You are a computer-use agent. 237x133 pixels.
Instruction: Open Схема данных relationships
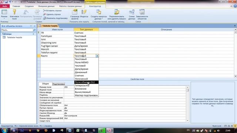click(132, 14)
